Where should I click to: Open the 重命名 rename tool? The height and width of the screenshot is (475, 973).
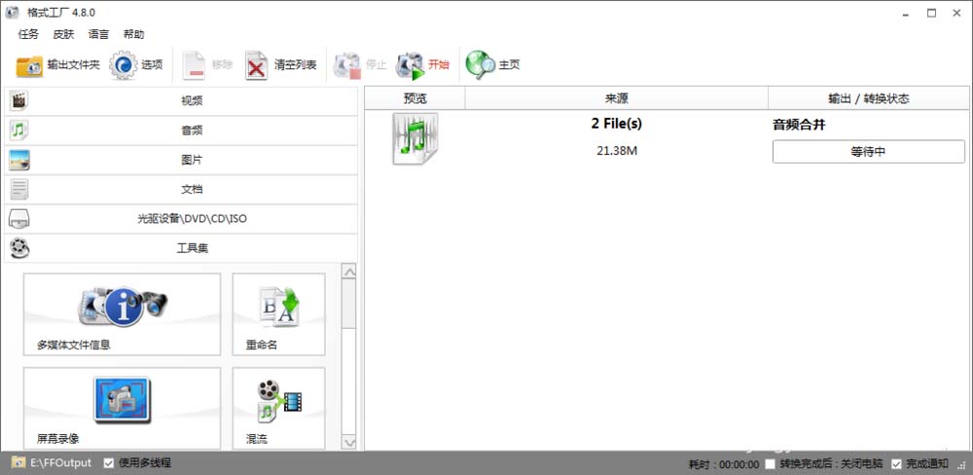pos(278,314)
